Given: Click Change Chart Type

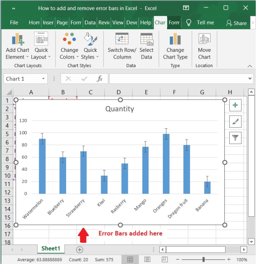Looking at the screenshot, I should [x=175, y=46].
